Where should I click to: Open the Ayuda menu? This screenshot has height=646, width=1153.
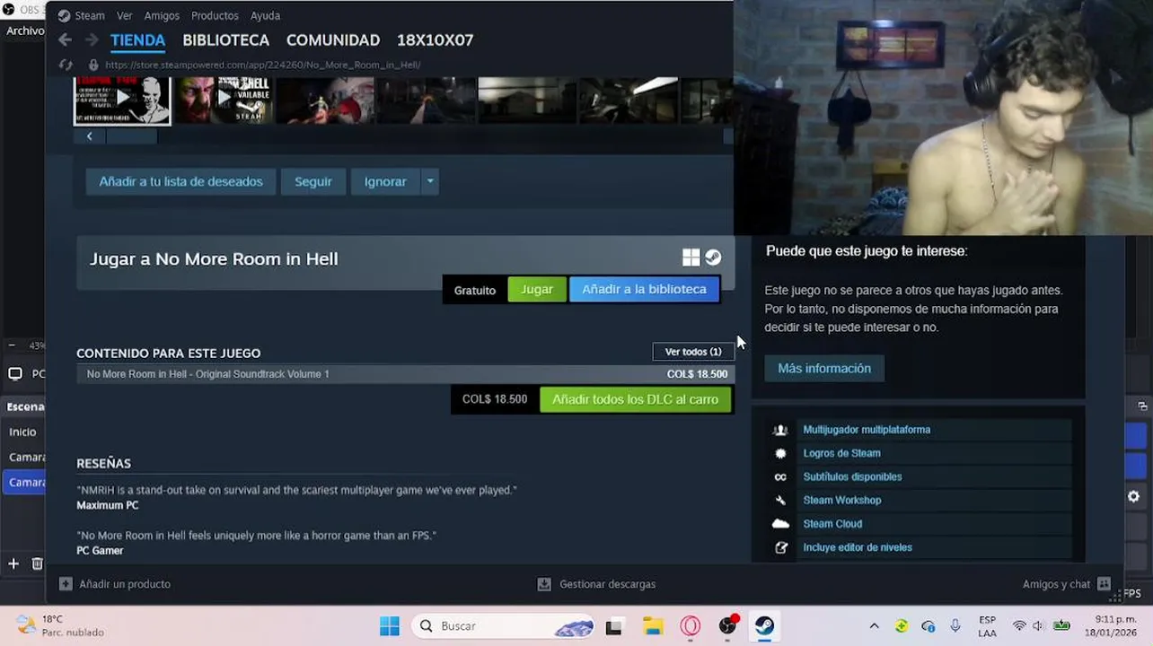click(x=265, y=15)
